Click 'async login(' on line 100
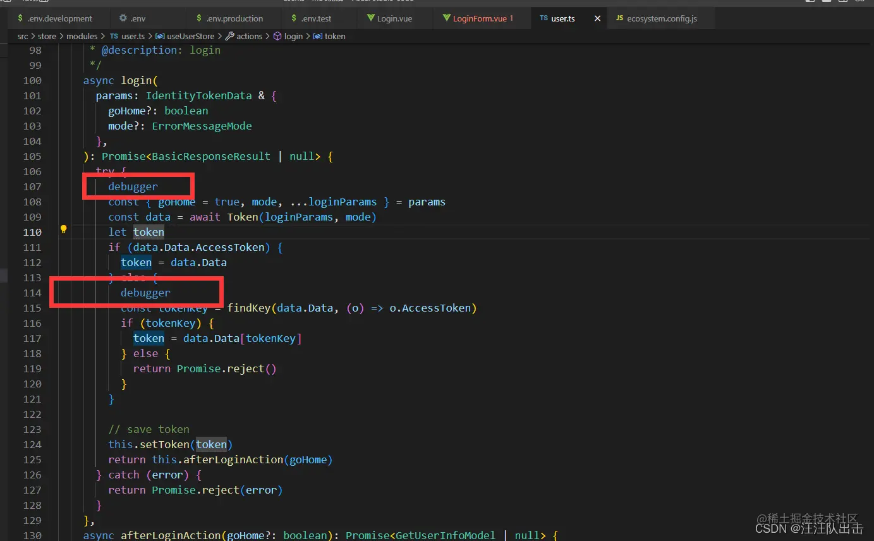The height and width of the screenshot is (541, 874). click(x=121, y=80)
